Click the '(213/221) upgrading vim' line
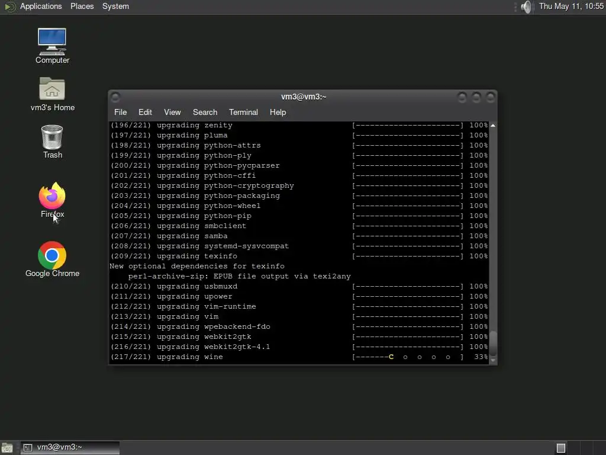 click(x=299, y=316)
